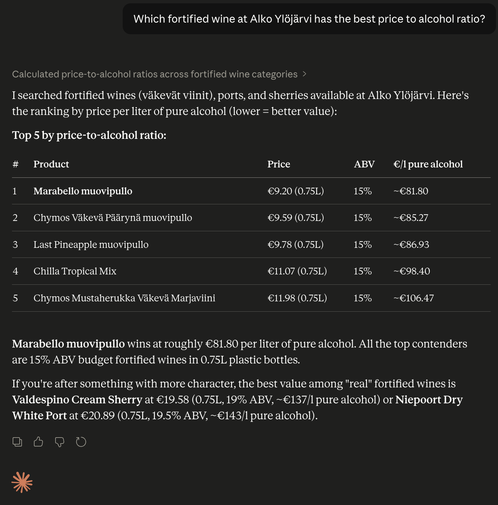Click the €/l pure alcohol column header
Screen dimensions: 498x505
pos(428,164)
